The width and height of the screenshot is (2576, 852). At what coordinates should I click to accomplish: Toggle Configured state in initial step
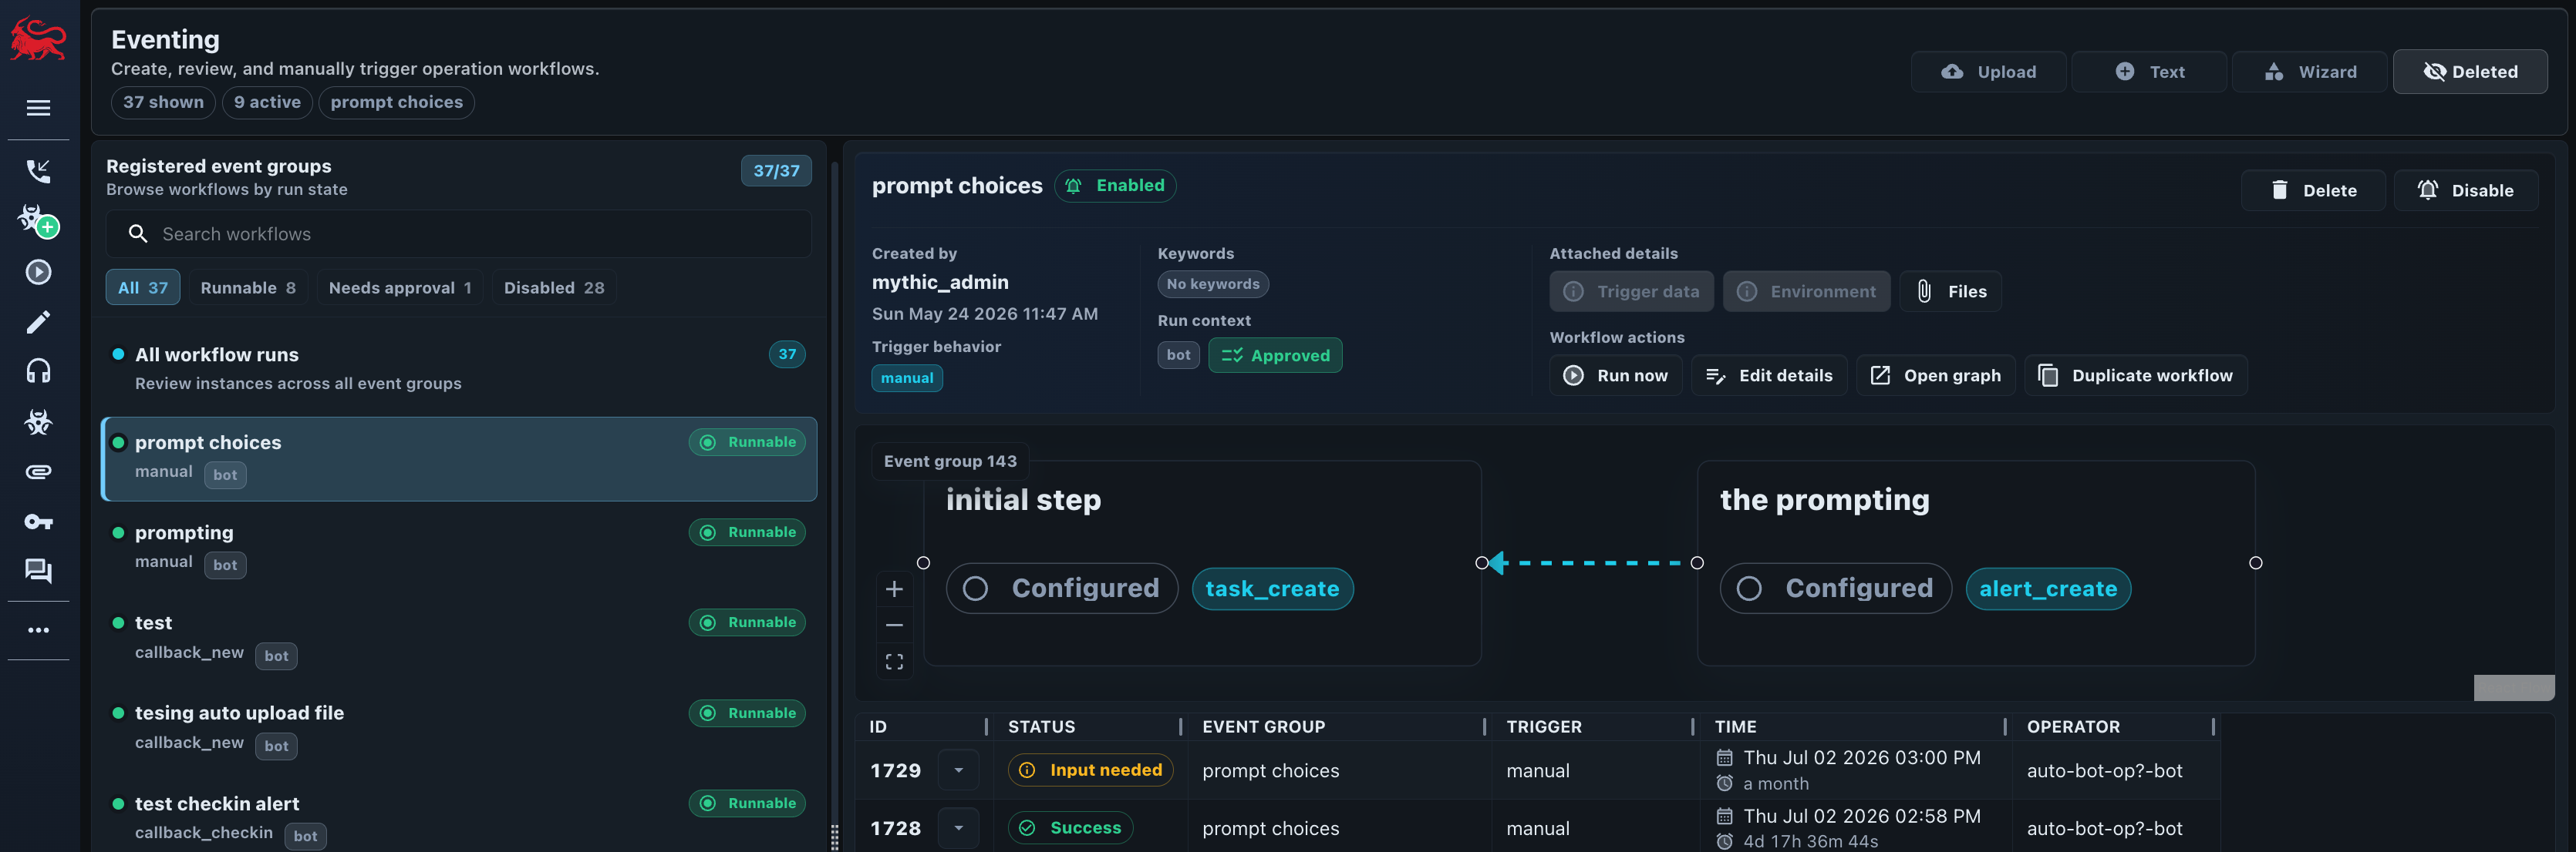point(1062,589)
